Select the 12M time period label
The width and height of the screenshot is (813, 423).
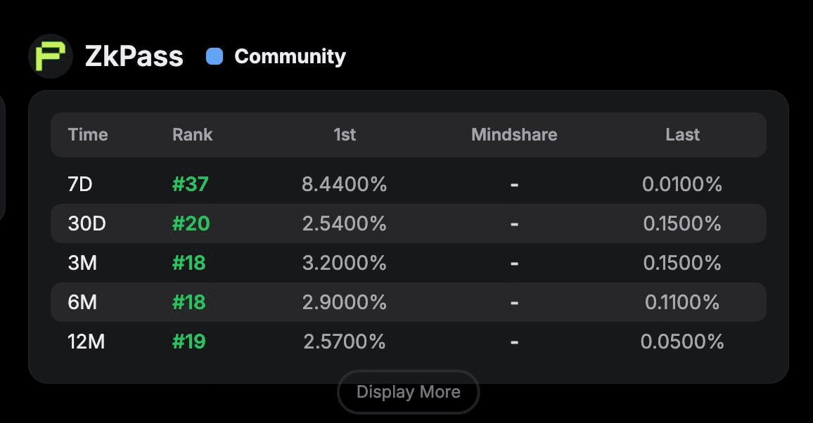coord(87,341)
